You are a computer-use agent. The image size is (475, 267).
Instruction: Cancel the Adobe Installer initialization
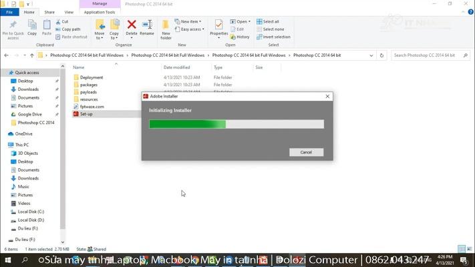(x=306, y=152)
